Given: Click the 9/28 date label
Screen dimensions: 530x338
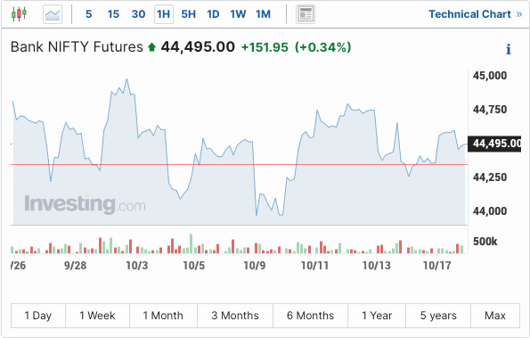Looking at the screenshot, I should (76, 266).
